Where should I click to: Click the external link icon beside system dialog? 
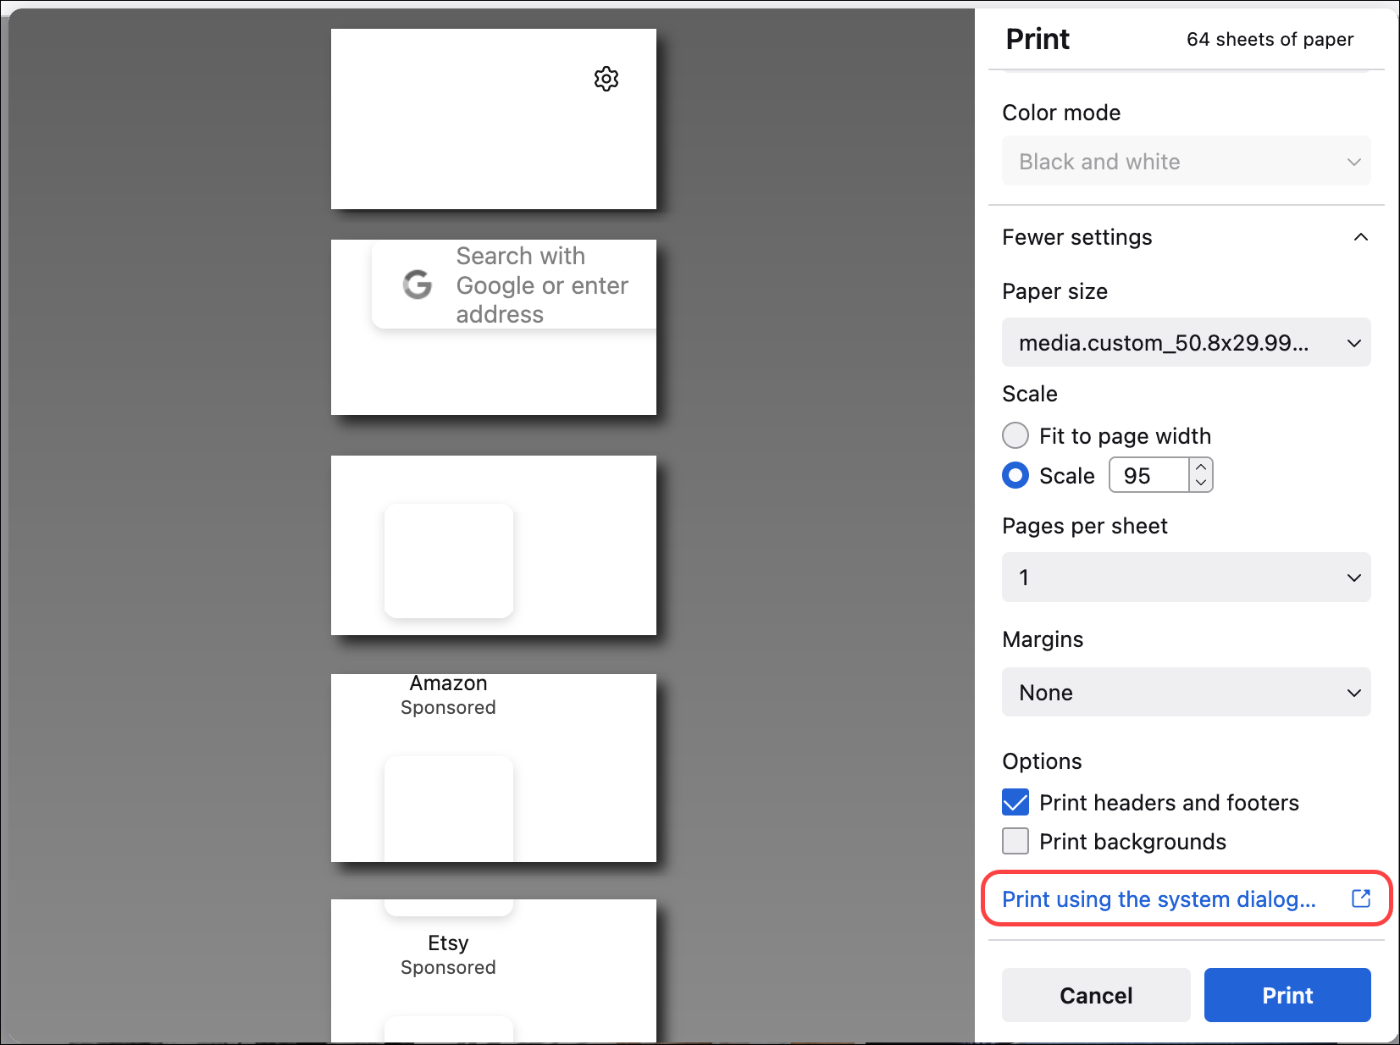pyautogui.click(x=1360, y=898)
